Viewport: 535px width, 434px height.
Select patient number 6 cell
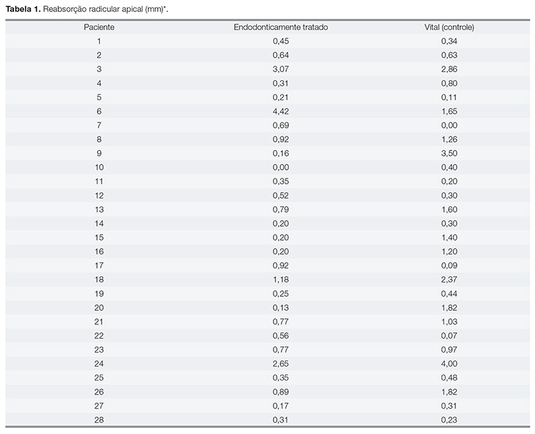click(98, 111)
